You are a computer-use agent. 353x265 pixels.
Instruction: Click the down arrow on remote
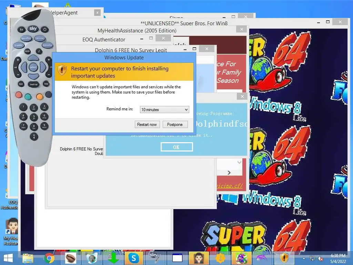(x=33, y=77)
